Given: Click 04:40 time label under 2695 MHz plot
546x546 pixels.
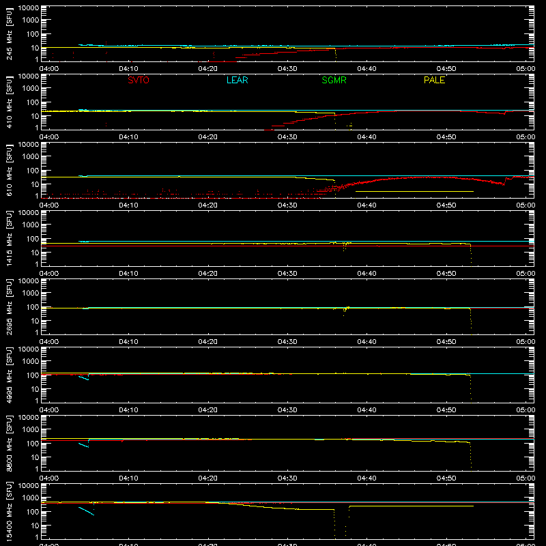Looking at the screenshot, I should pos(367,342).
